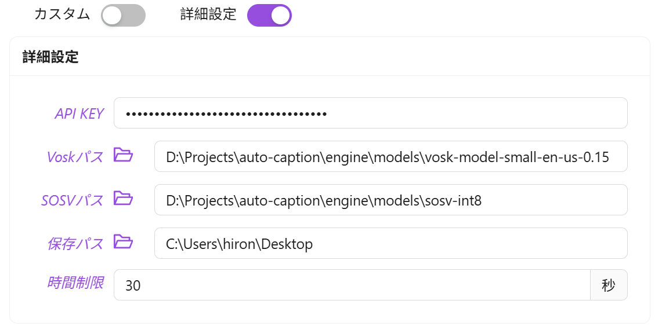Screen dimensions: 662x330
Task: Click the 詳細設定 card header
Action: [50, 57]
